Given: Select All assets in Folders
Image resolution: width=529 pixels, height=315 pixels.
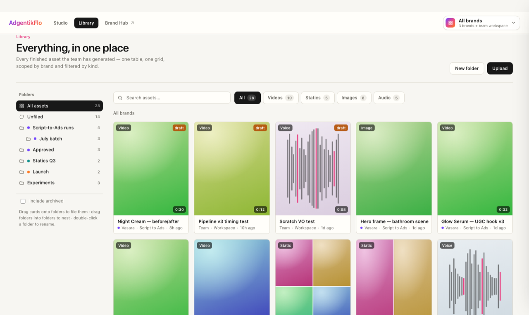Looking at the screenshot, I should [x=60, y=106].
